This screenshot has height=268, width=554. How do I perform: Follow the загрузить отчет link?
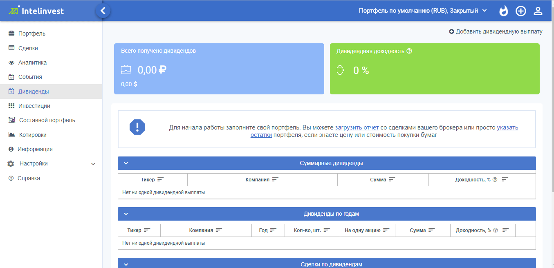coord(357,127)
